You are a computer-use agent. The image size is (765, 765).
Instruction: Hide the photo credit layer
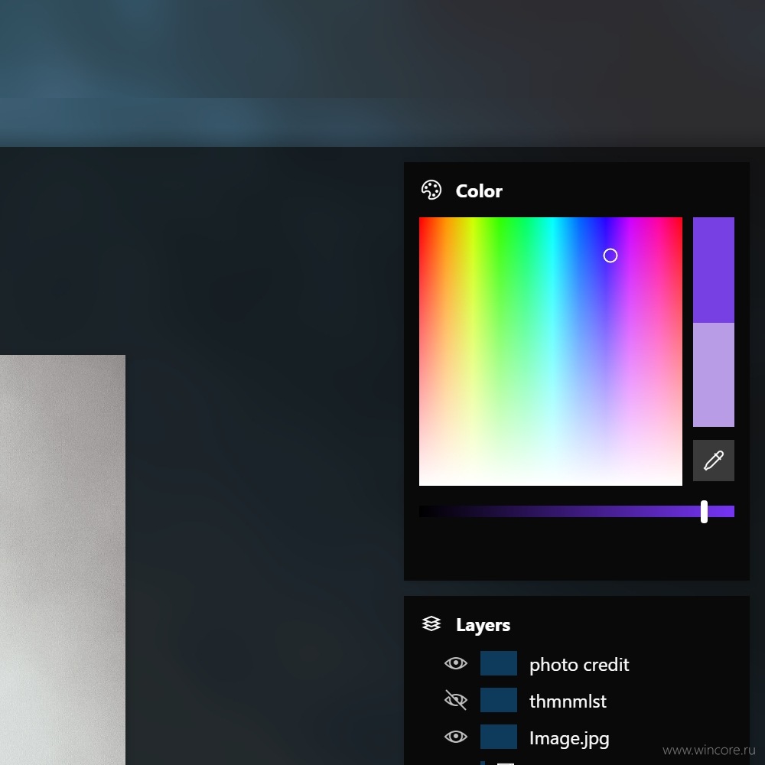click(x=456, y=663)
